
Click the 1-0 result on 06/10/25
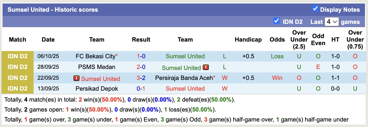(x=141, y=56)
